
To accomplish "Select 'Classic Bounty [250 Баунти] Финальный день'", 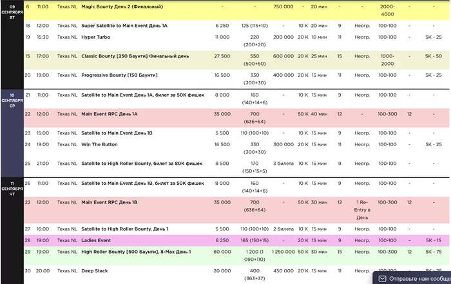I will [135, 56].
